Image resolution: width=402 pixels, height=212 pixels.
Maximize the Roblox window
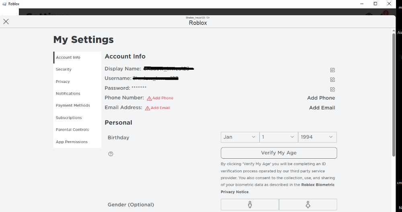pyautogui.click(x=375, y=4)
